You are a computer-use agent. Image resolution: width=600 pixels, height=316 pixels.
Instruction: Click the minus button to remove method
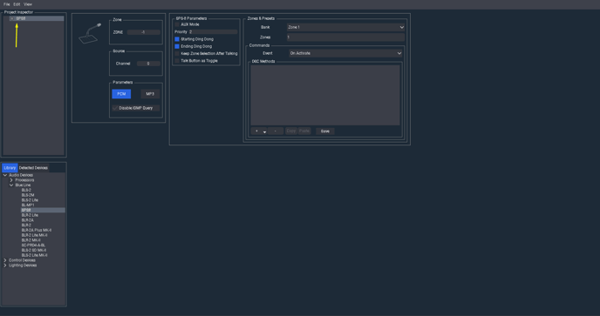276,131
